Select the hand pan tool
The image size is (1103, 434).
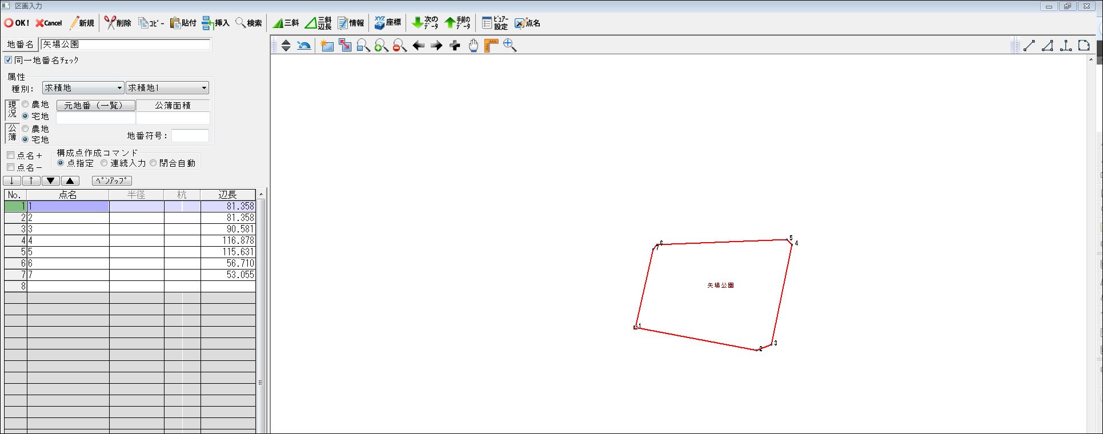tap(474, 46)
